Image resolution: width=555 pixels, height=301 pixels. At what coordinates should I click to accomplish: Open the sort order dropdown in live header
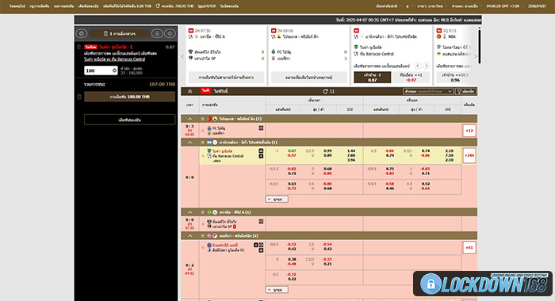[428, 91]
